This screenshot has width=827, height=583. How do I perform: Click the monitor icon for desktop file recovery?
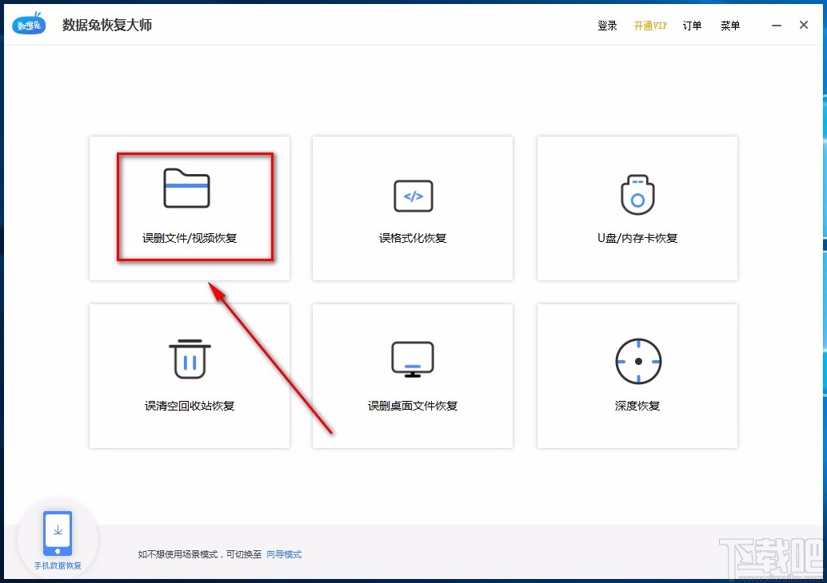coord(413,359)
